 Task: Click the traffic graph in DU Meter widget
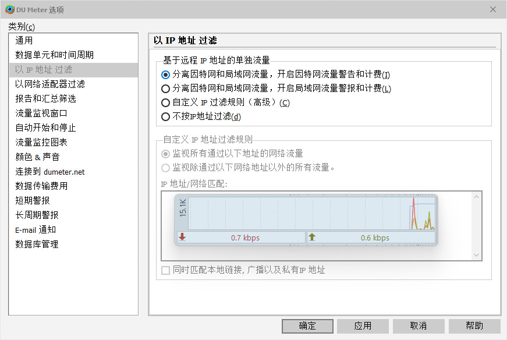(x=312, y=214)
